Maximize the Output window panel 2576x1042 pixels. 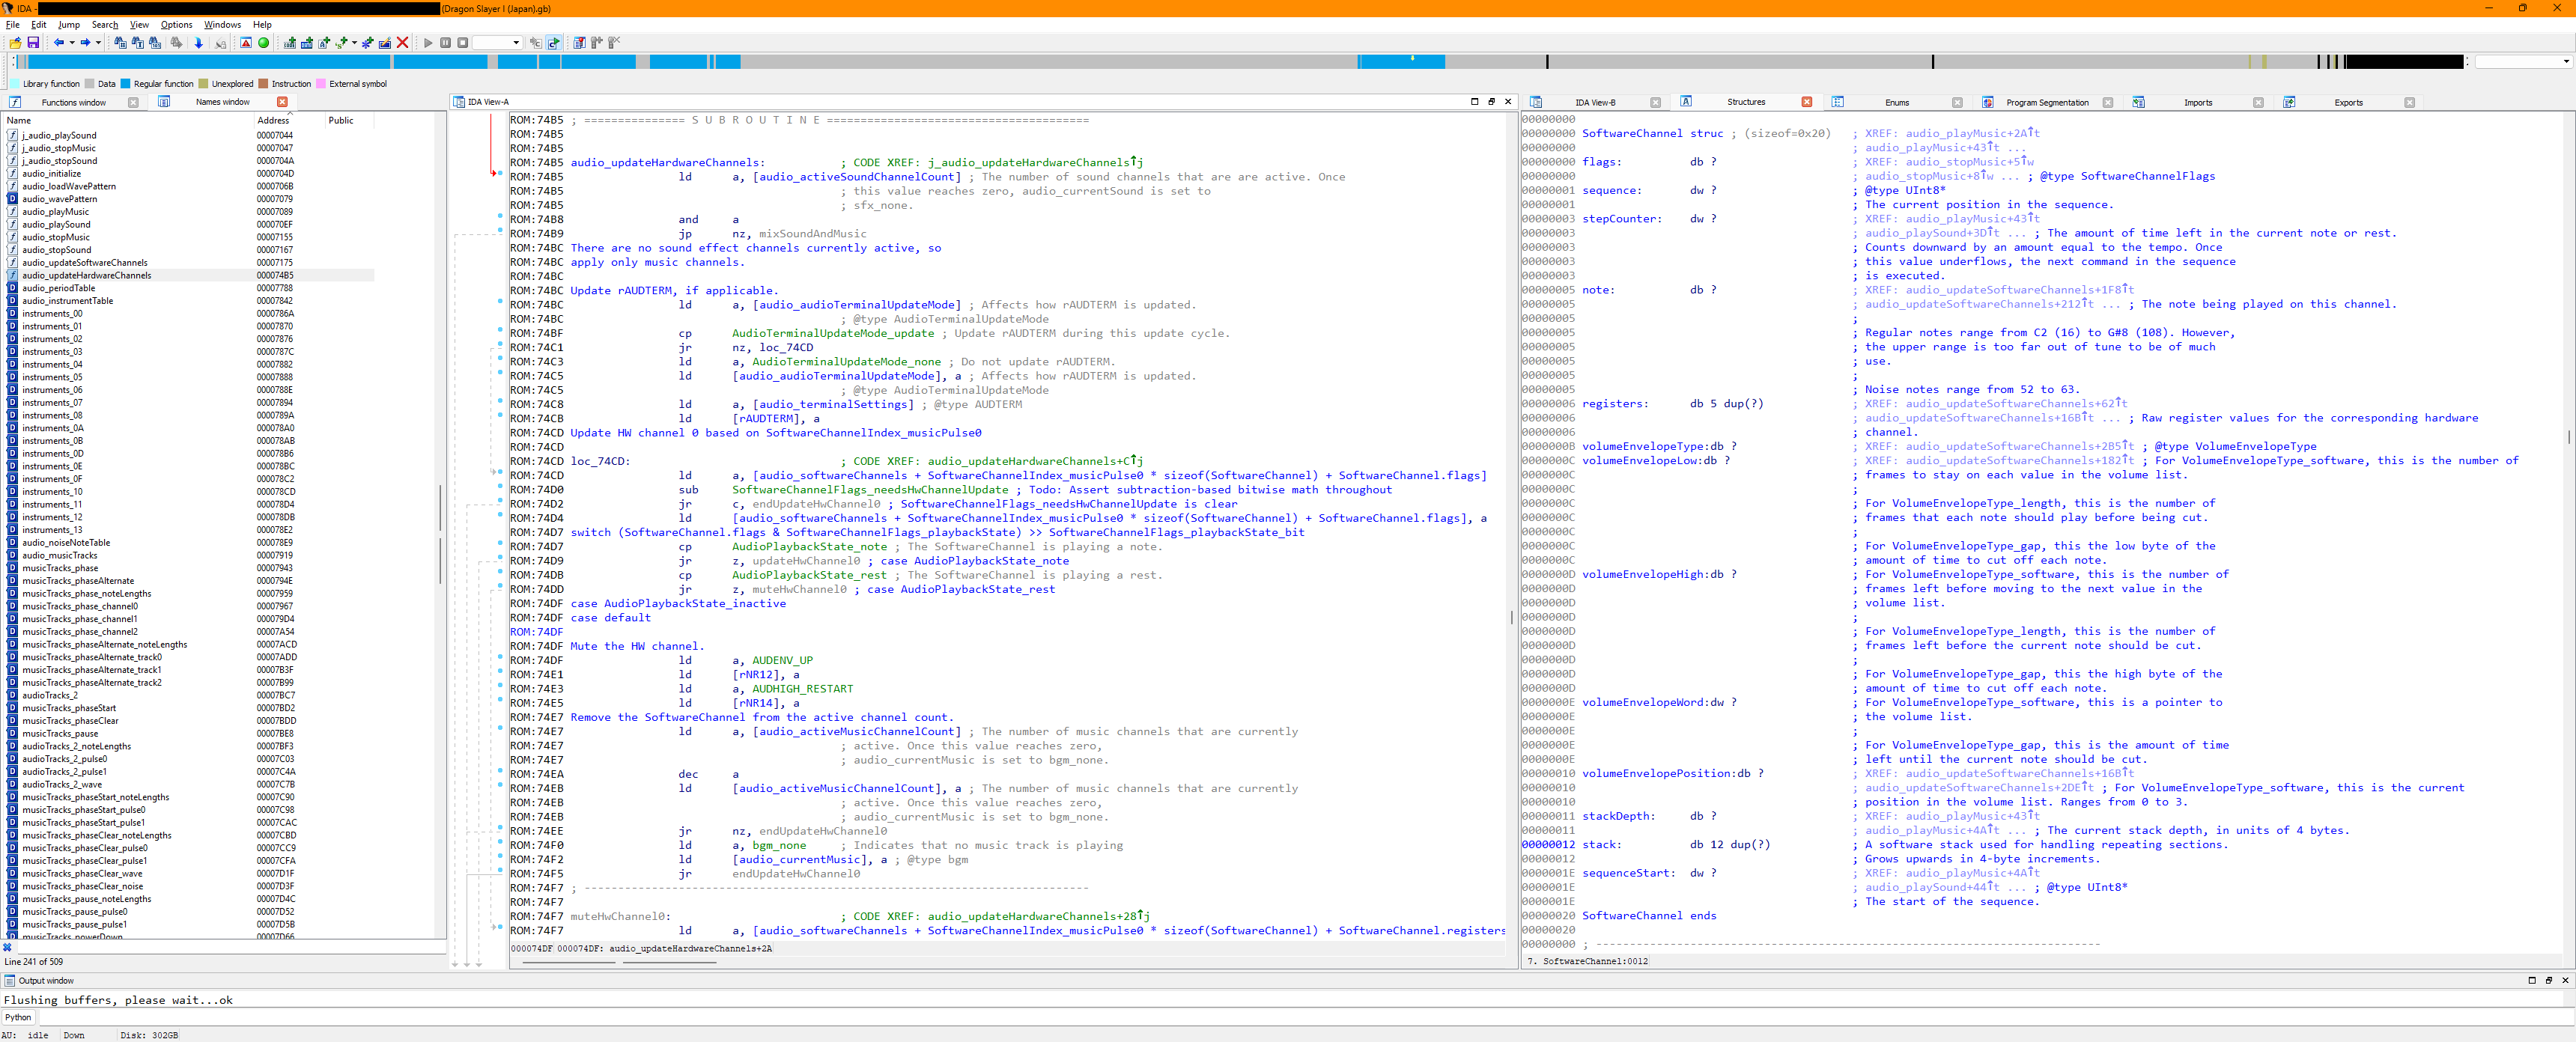(2532, 981)
